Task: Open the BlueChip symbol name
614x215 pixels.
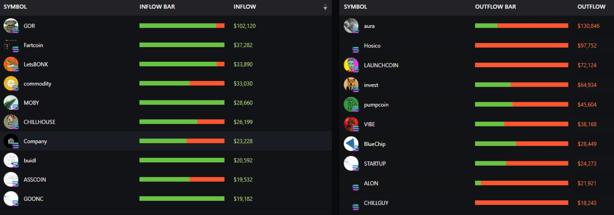Action: (x=374, y=144)
